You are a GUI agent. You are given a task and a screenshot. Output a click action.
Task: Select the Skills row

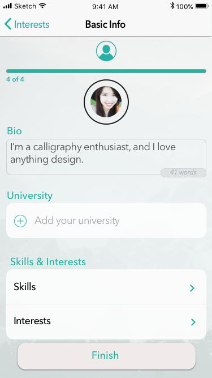106,287
